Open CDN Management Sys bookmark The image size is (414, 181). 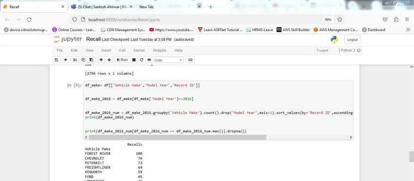click(123, 30)
